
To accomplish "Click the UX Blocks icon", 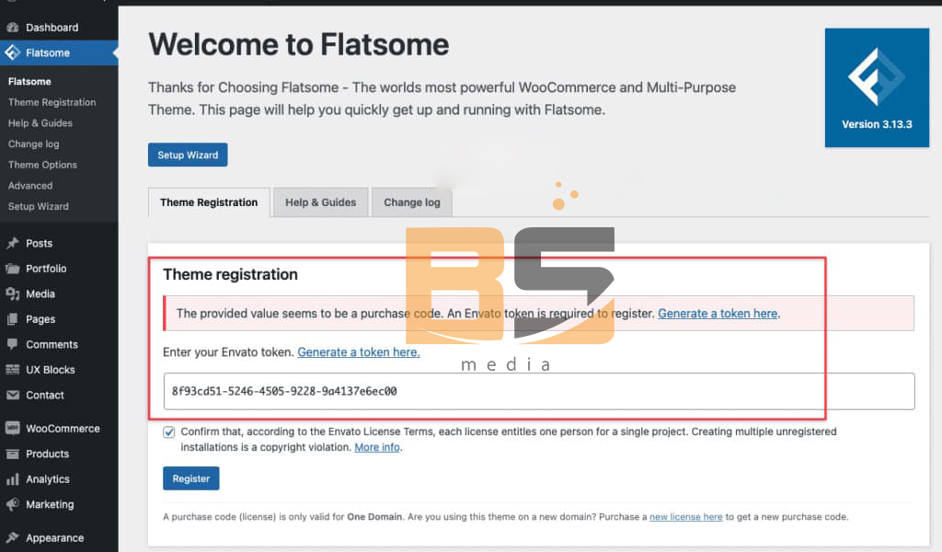I will click(x=13, y=370).
